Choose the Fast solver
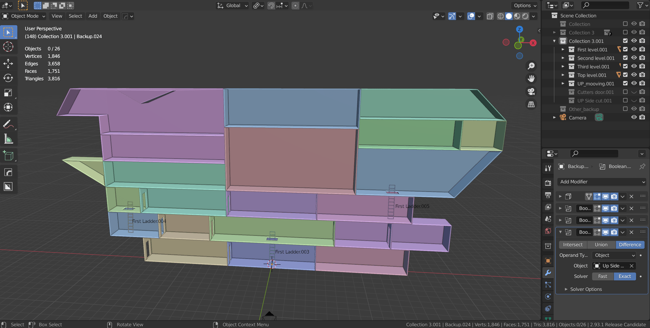 pos(602,276)
